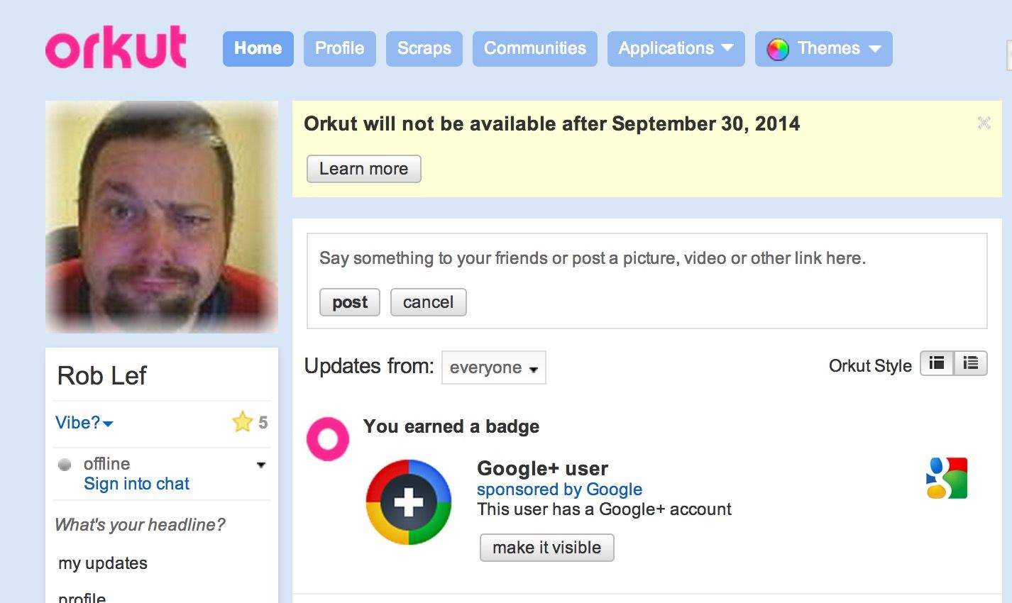Click the 'Google+ user' badge title
This screenshot has height=603, width=1012.
point(543,468)
